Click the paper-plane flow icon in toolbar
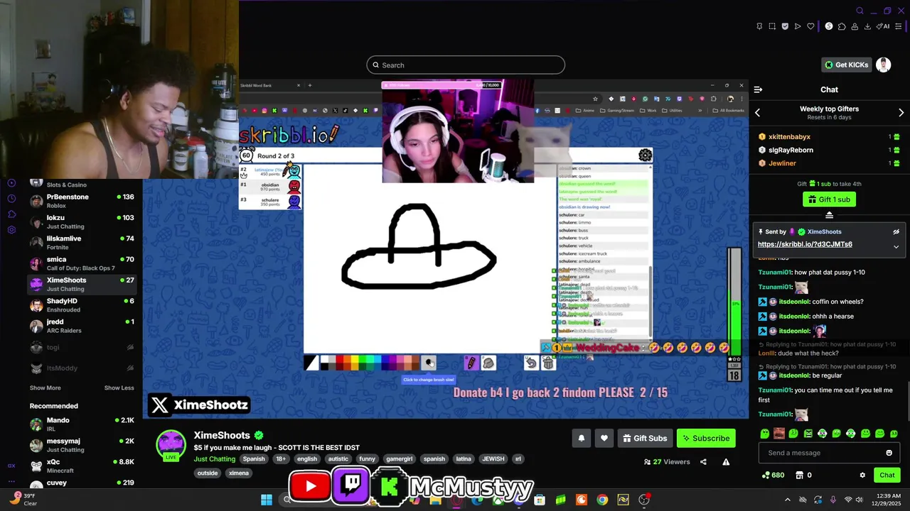 coord(798,26)
